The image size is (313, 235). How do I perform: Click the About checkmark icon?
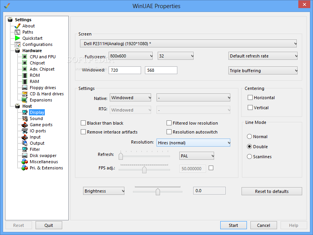17,26
